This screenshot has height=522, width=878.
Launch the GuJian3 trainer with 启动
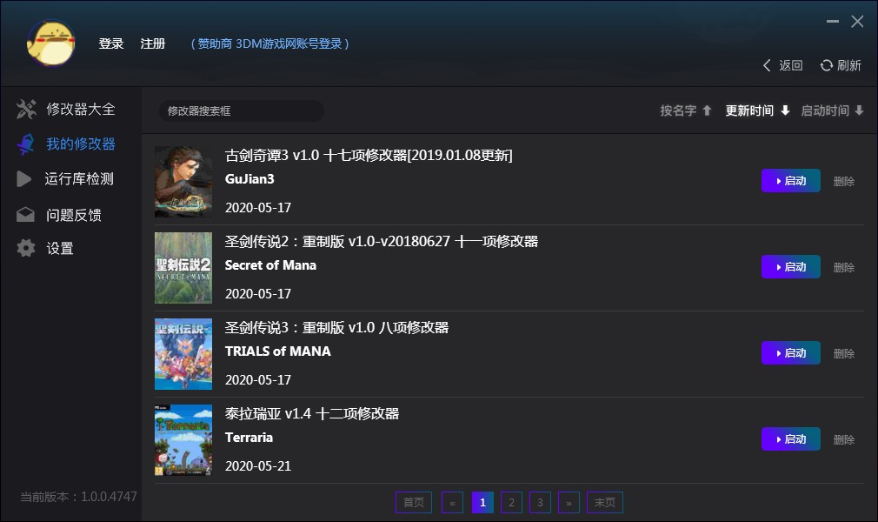click(791, 181)
